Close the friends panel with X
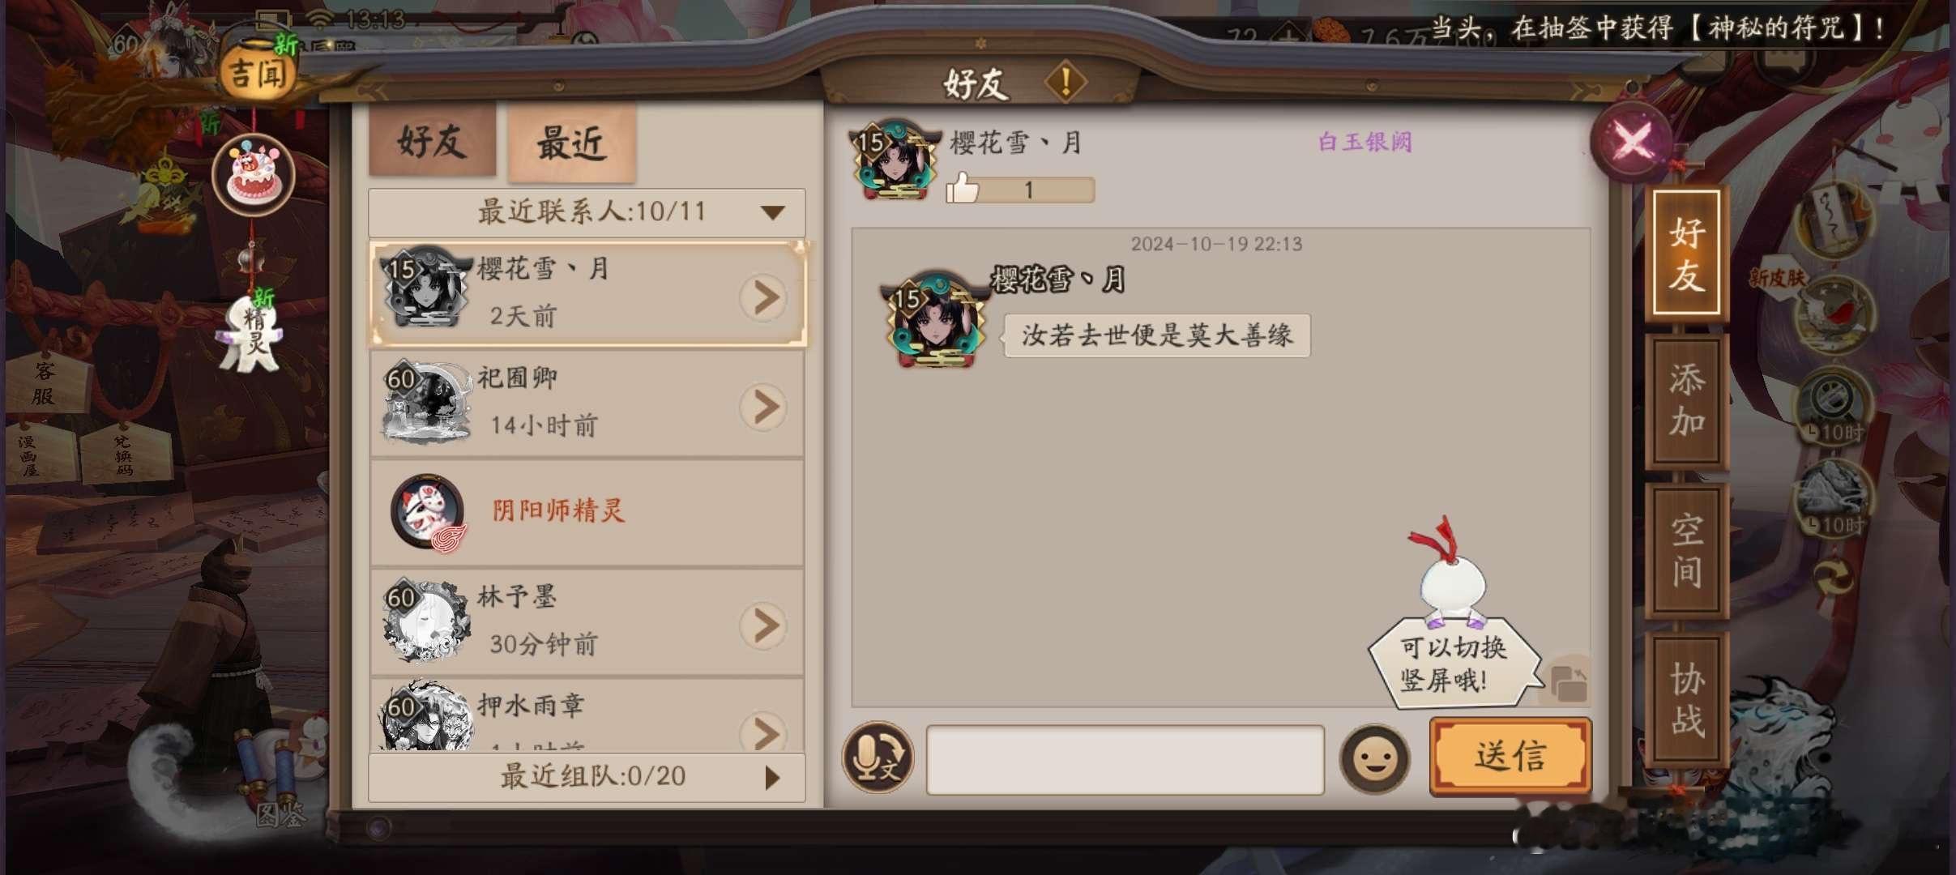The image size is (1956, 875). tap(1632, 143)
